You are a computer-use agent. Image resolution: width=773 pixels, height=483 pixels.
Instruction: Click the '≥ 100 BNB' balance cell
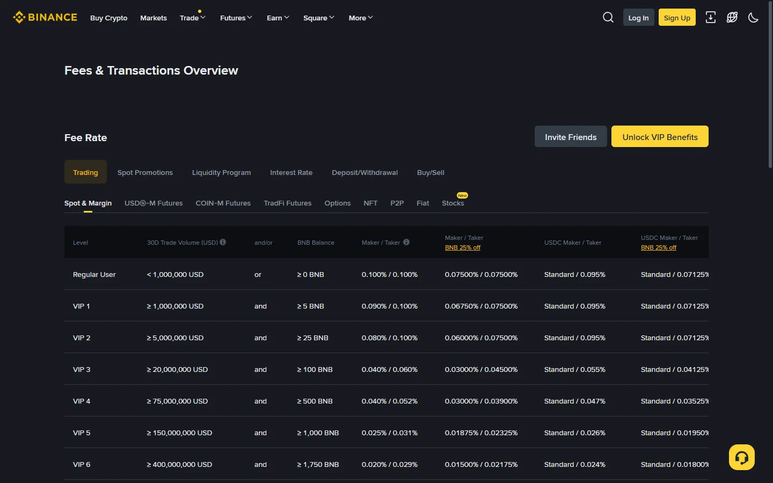click(x=315, y=369)
